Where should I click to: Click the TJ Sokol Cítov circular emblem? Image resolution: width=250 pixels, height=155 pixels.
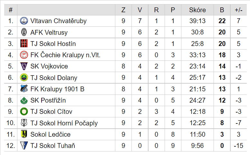[x=24, y=112]
